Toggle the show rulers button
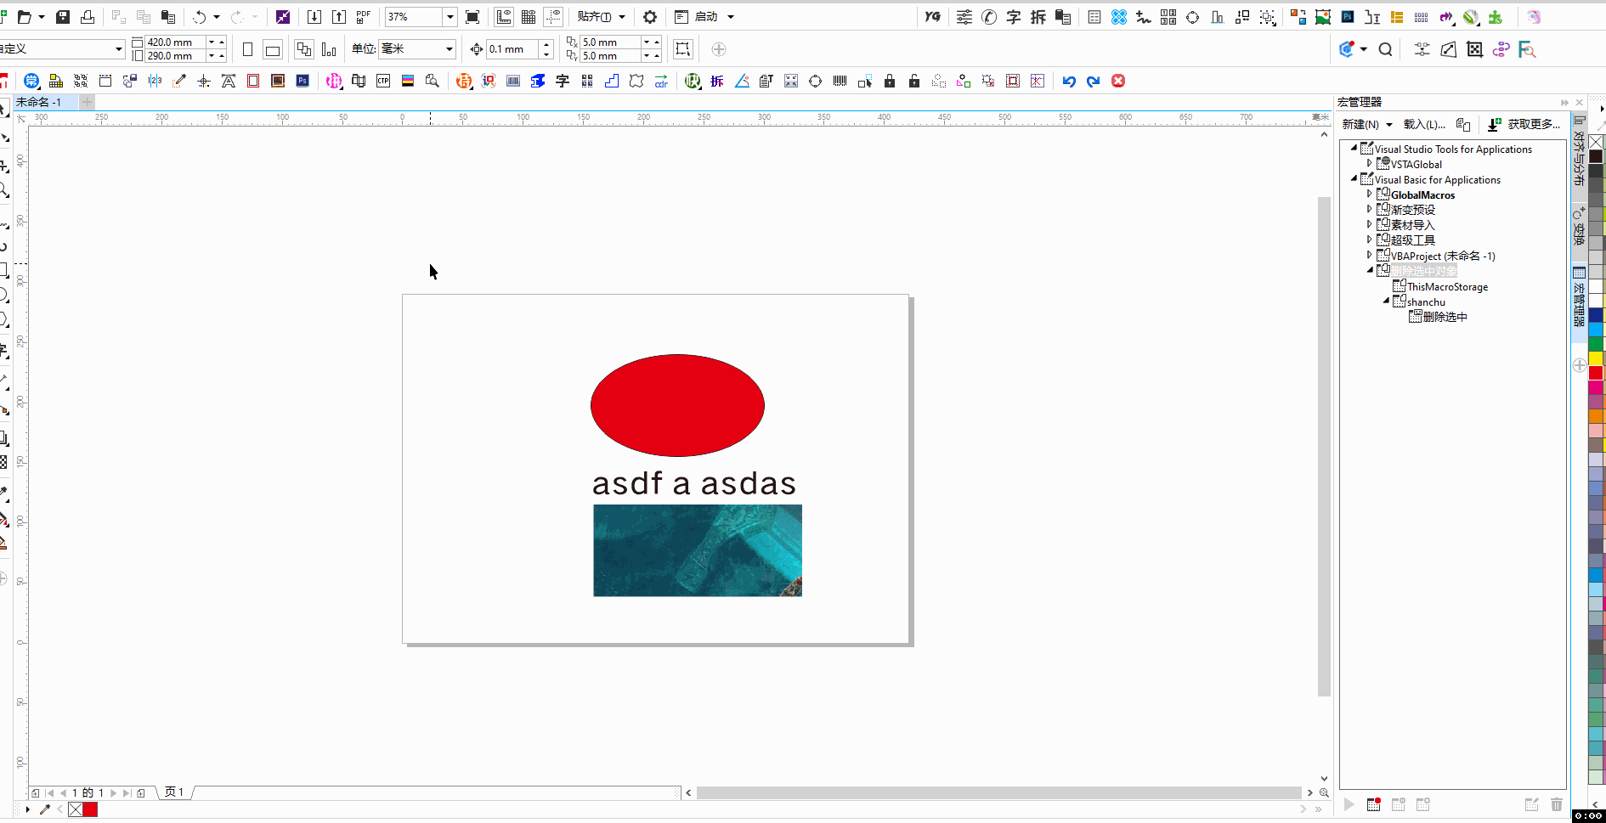Viewport: 1606px width, 823px height. [x=504, y=17]
